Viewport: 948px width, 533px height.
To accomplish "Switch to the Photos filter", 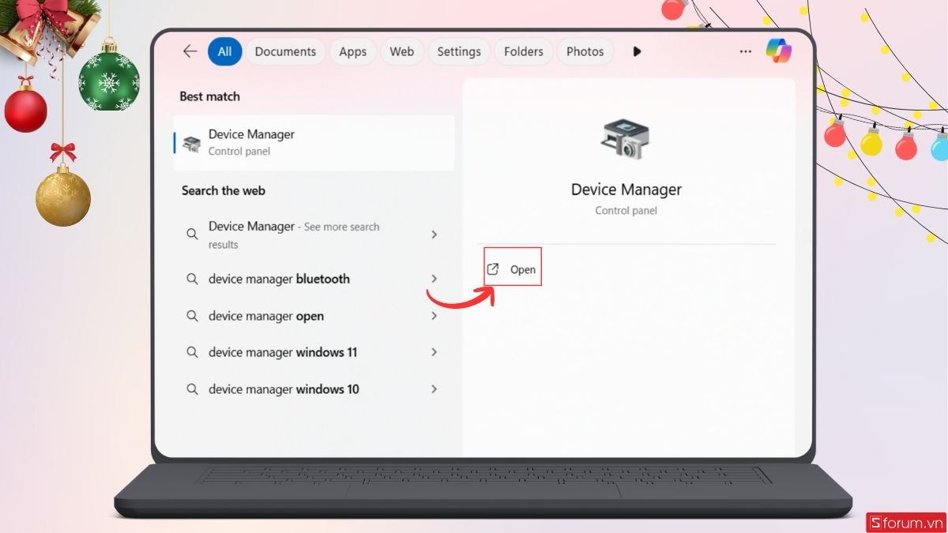I will (x=585, y=51).
